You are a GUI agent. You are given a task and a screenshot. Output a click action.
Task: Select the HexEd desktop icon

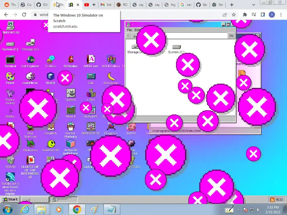click(50, 78)
